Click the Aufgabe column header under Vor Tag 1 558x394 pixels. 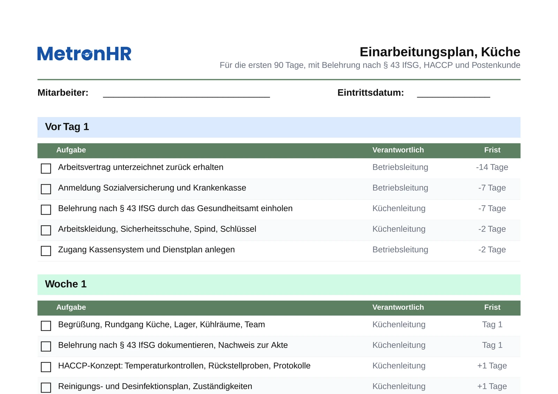pos(71,150)
